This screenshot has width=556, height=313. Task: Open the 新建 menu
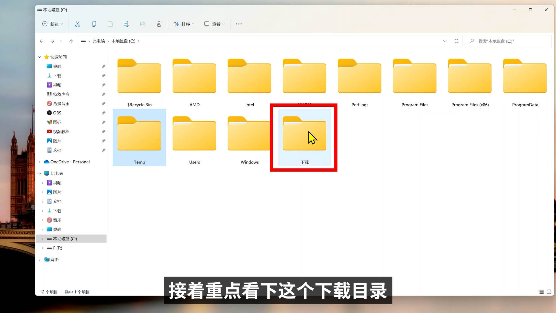click(x=52, y=24)
